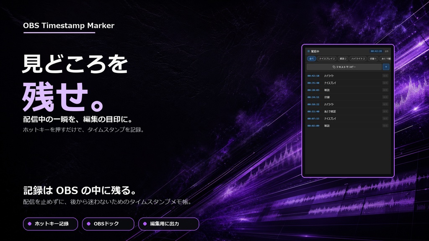The width and height of the screenshot is (429, 241).
Task: Click the 配信中の一瞬を、編集の目印に。 subtitle
Action: (x=78, y=119)
